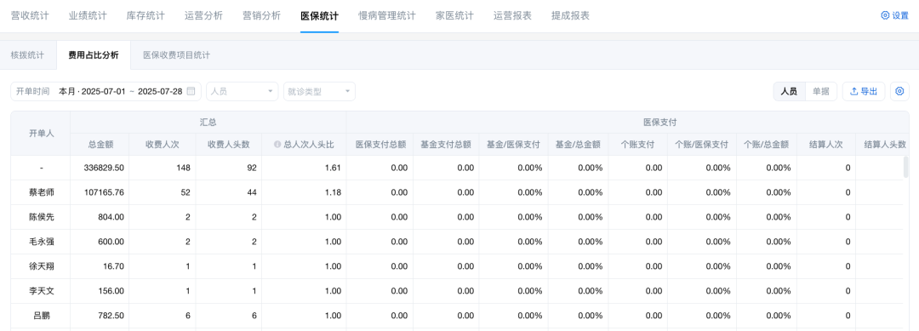Open the table column settings gear
Image resolution: width=919 pixels, height=331 pixels.
899,91
